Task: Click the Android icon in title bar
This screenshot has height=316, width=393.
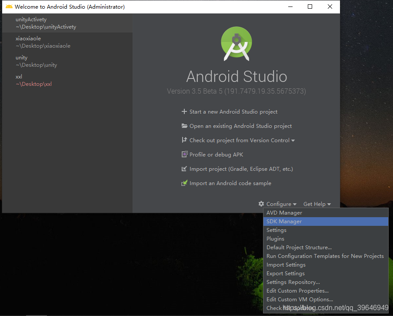Action: [x=9, y=7]
